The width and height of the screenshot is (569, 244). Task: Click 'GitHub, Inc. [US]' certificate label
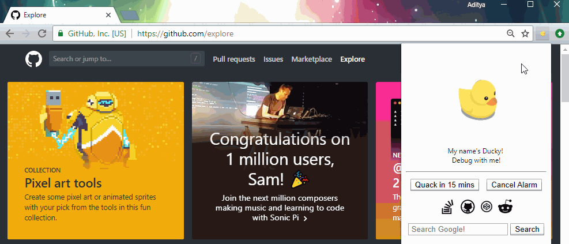pyautogui.click(x=97, y=34)
